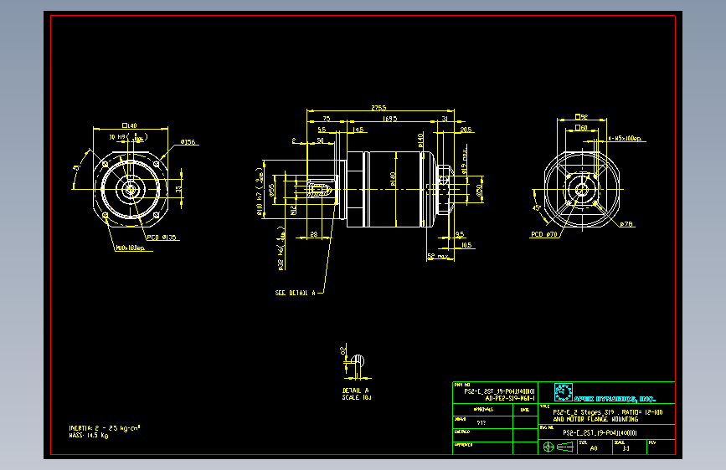Click the PCD ø70 label
726x470 pixels.
point(544,234)
